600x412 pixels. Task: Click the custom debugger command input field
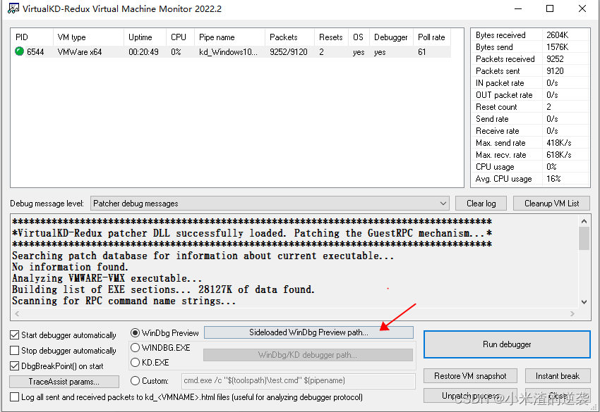click(298, 381)
